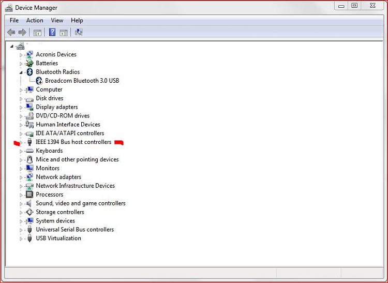Viewport: 388px width, 283px height.
Task: Open the View menu
Action: [57, 20]
